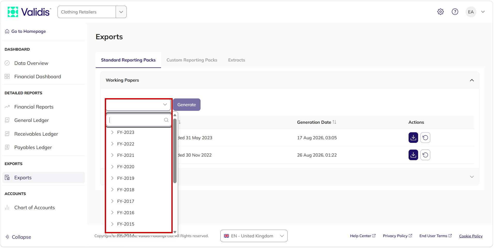
Task: Expand the FY-2015 tree item
Action: point(112,224)
